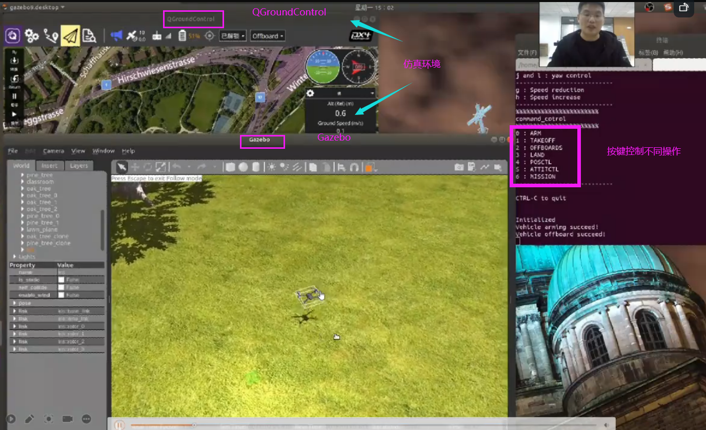Insert a box shape in Gazebo
Screen dimensions: 706x430
tap(230, 167)
